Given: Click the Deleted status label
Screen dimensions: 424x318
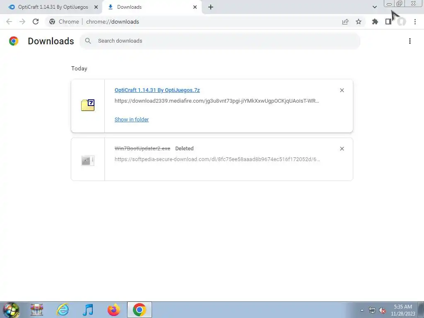Looking at the screenshot, I should 184,149.
